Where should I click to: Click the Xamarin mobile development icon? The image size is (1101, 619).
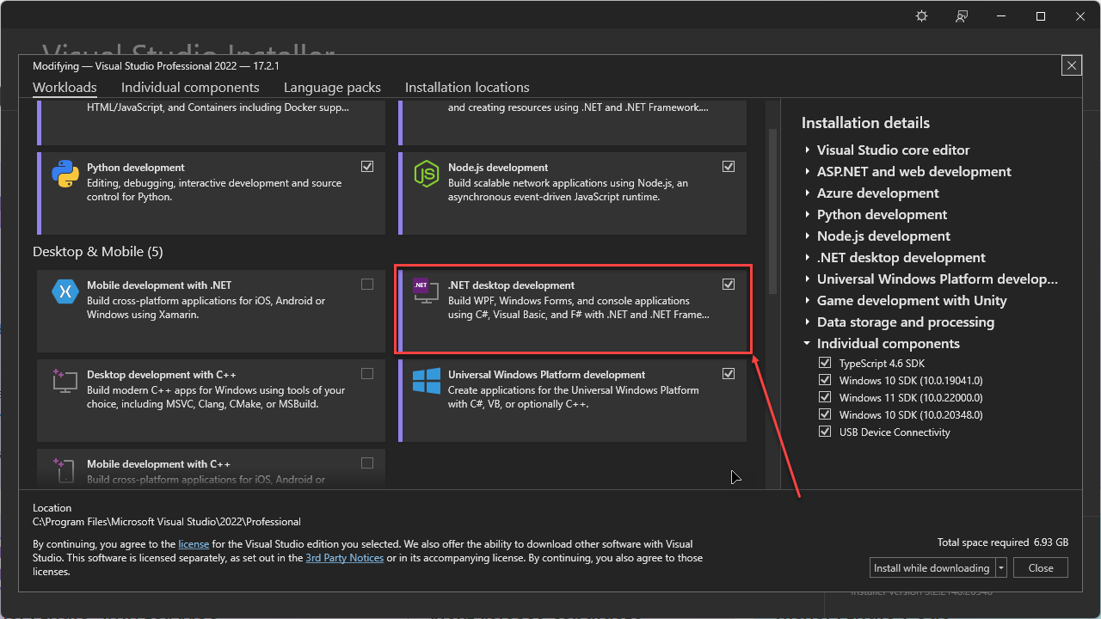click(65, 291)
